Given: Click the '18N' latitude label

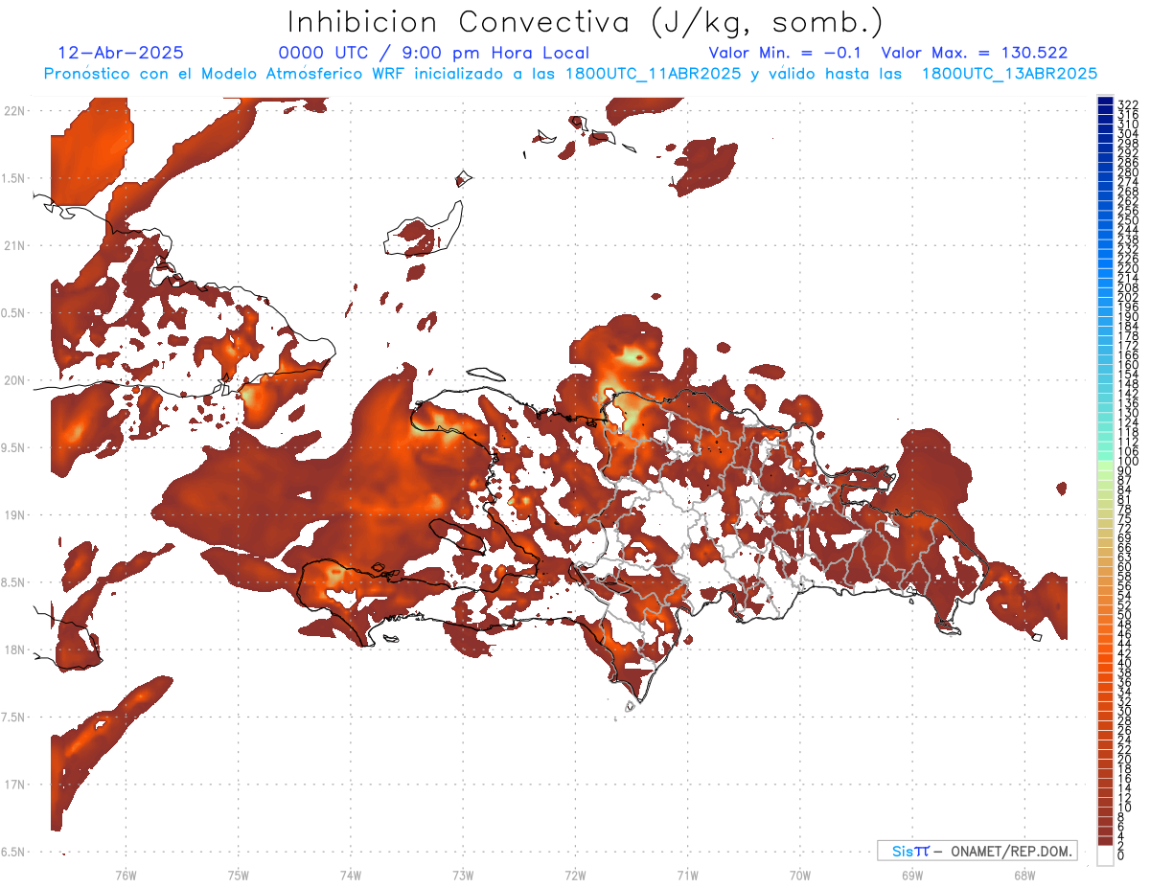Looking at the screenshot, I should tap(13, 650).
